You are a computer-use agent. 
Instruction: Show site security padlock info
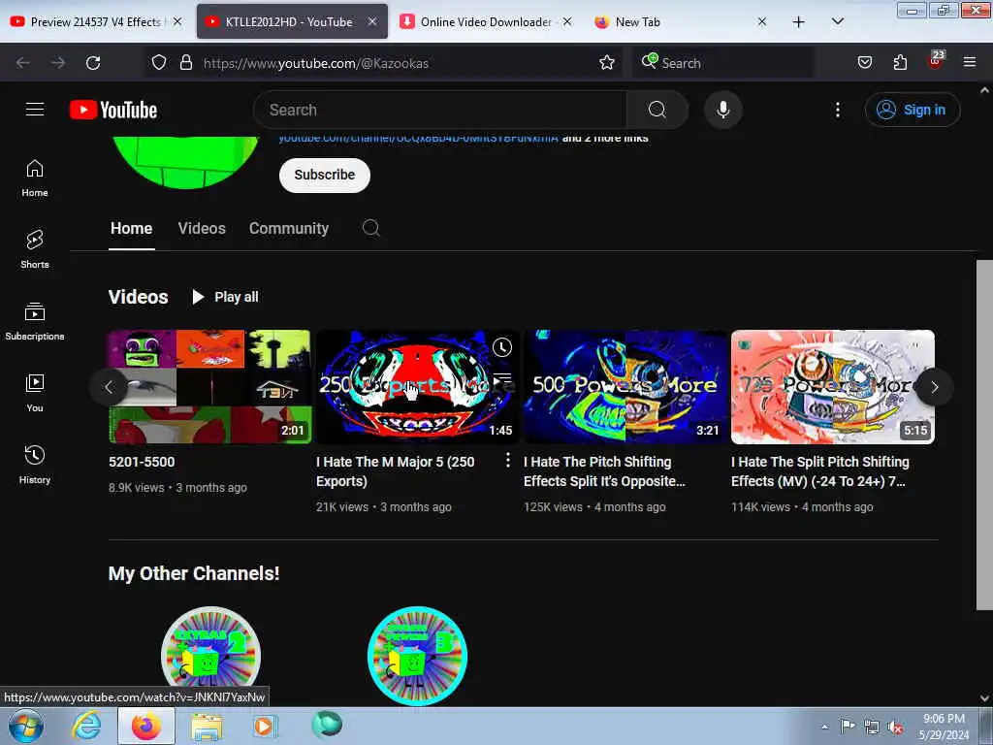(185, 63)
